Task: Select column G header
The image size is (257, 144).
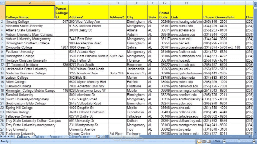Action: tap(164, 3)
